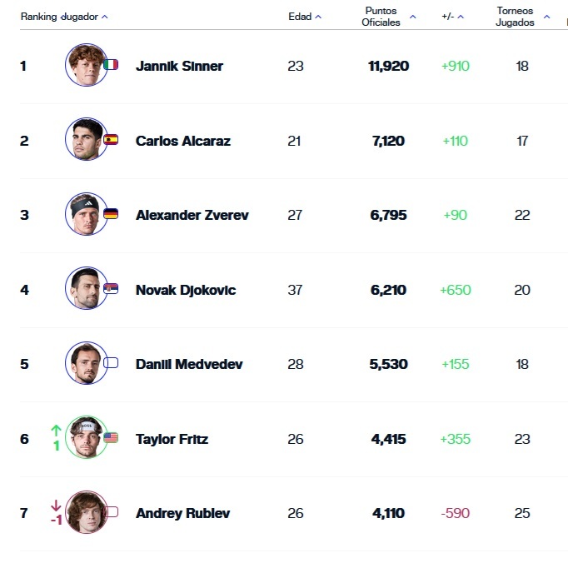This screenshot has height=563, width=568.
Task: Sort by Torneos Jugados chevron
Action: coord(546,17)
